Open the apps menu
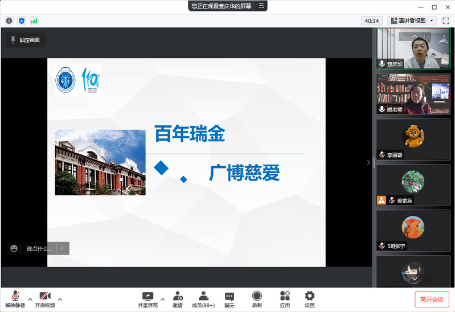Image resolution: width=455 pixels, height=312 pixels. 285,299
